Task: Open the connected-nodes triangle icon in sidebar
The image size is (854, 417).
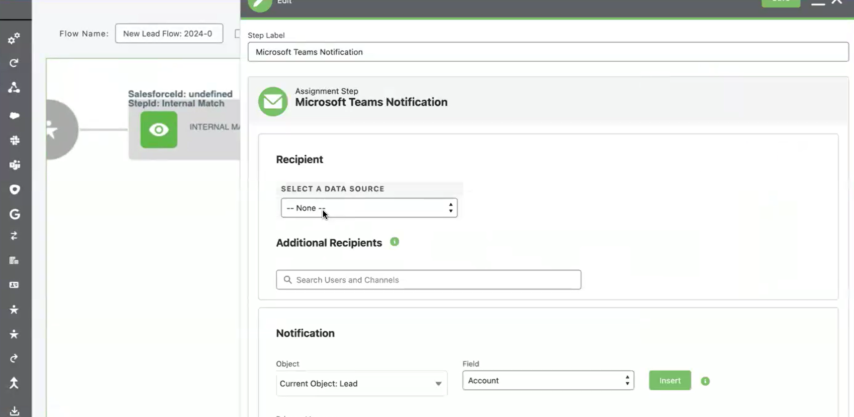Action: 14,88
